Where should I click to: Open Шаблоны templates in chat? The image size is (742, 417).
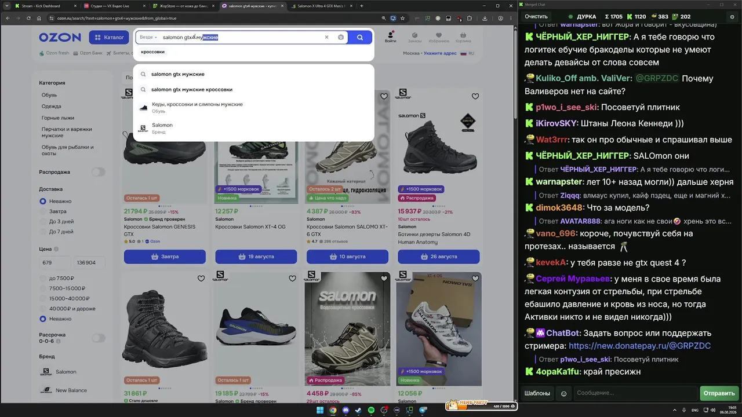(x=537, y=393)
